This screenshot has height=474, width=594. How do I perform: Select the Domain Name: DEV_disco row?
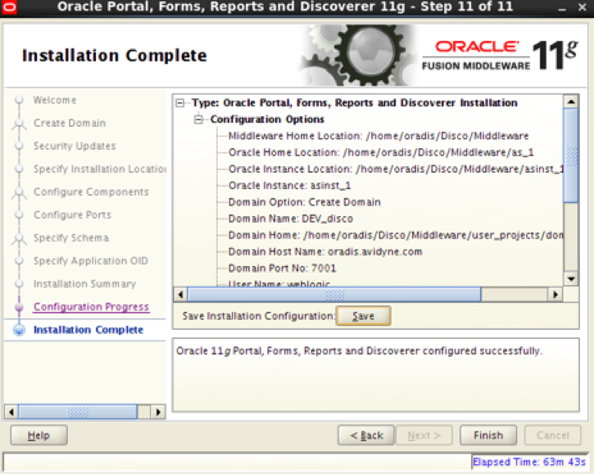(x=291, y=219)
